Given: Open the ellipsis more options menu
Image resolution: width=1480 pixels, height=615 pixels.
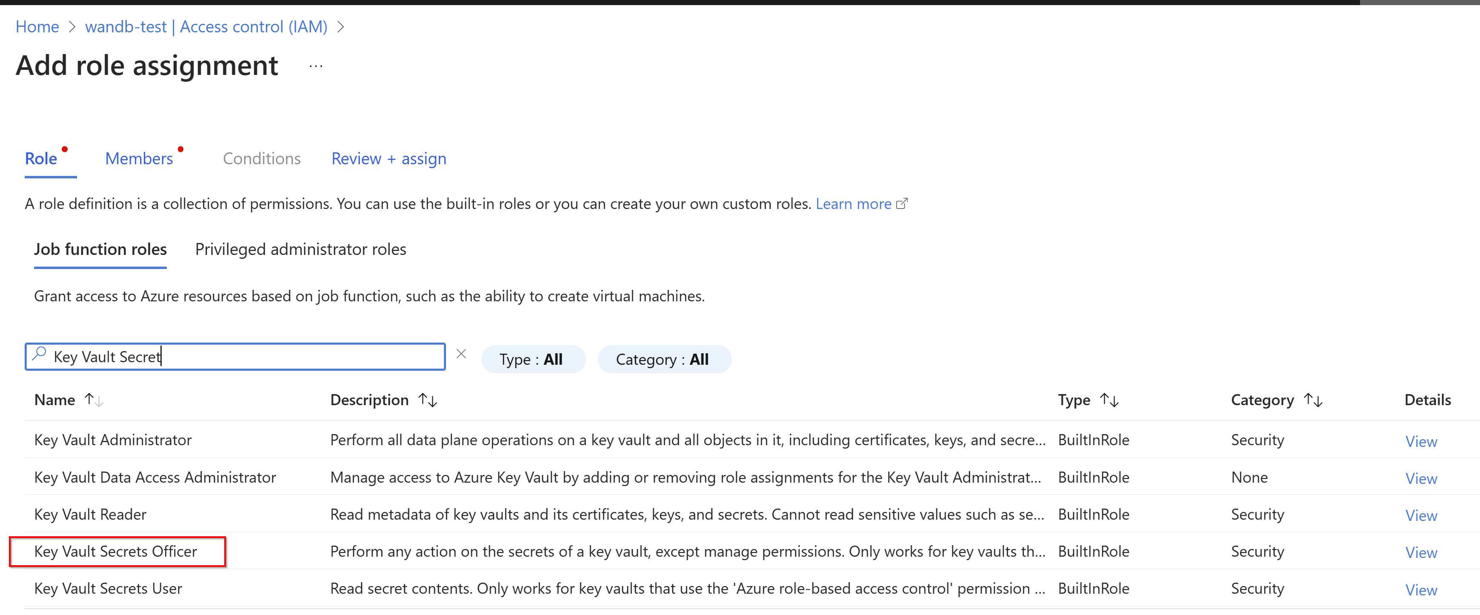Looking at the screenshot, I should [x=315, y=66].
